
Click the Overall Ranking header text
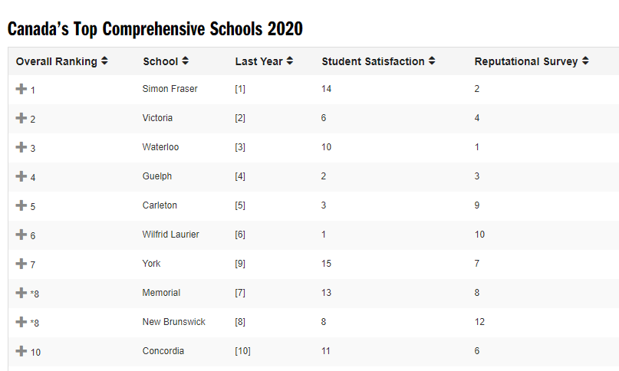(57, 61)
